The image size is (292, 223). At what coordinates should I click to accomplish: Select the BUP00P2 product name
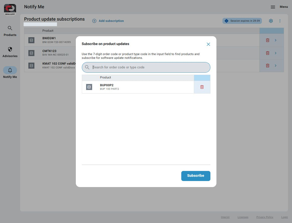[x=107, y=85]
